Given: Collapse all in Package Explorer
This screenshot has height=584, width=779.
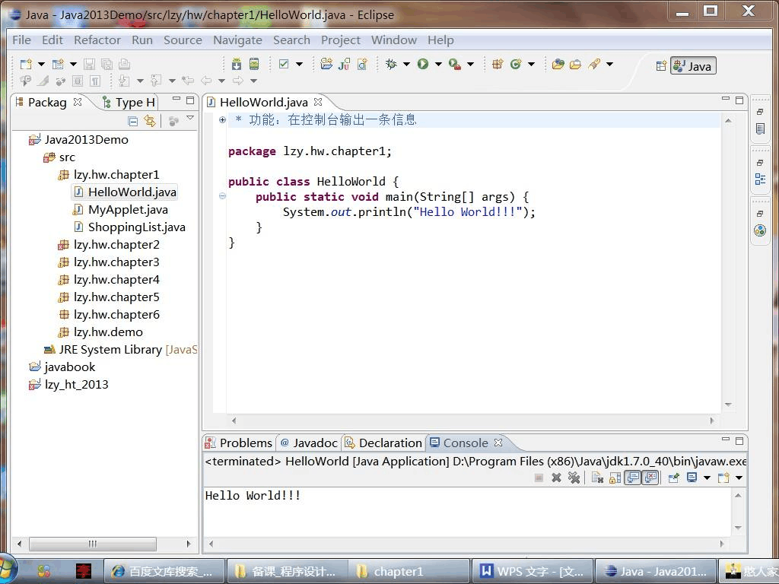Looking at the screenshot, I should 132,121.
